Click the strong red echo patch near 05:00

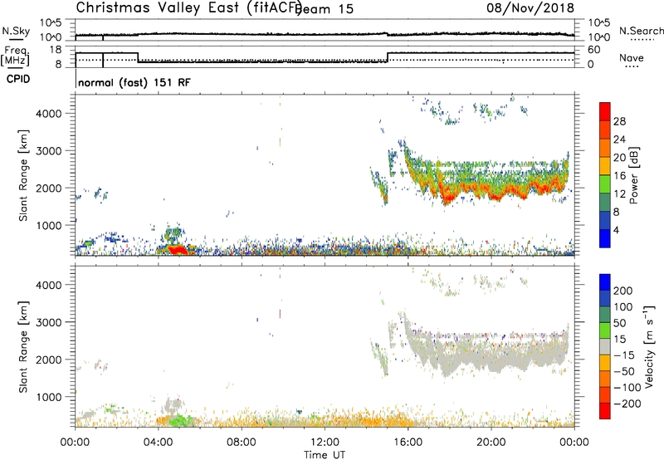tap(178, 249)
